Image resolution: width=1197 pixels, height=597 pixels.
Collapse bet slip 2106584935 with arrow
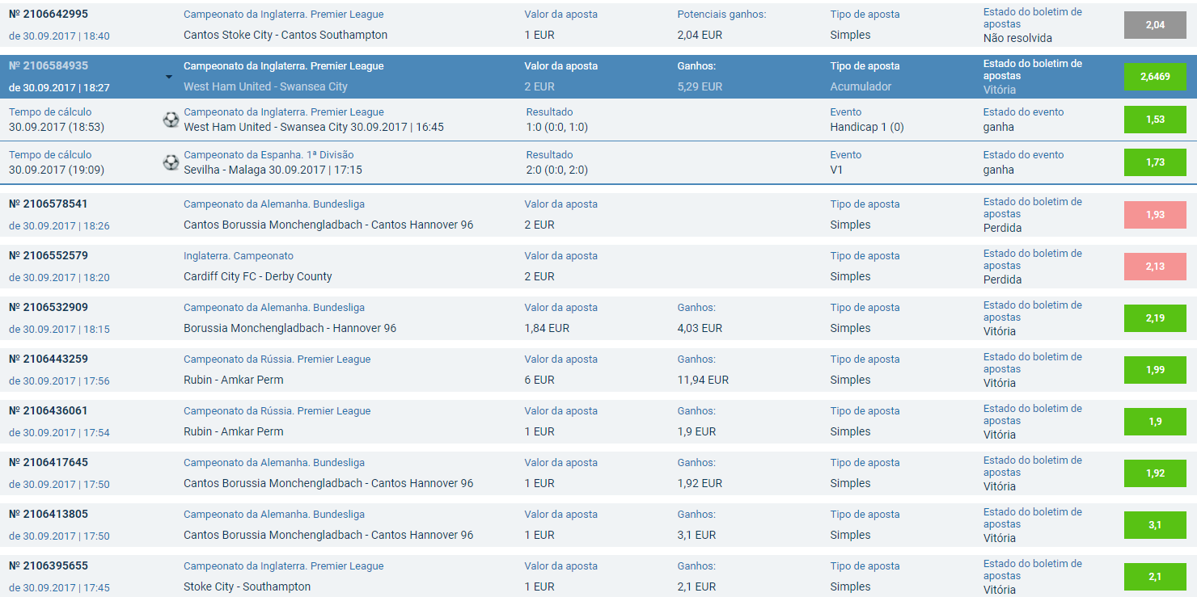pyautogui.click(x=169, y=77)
